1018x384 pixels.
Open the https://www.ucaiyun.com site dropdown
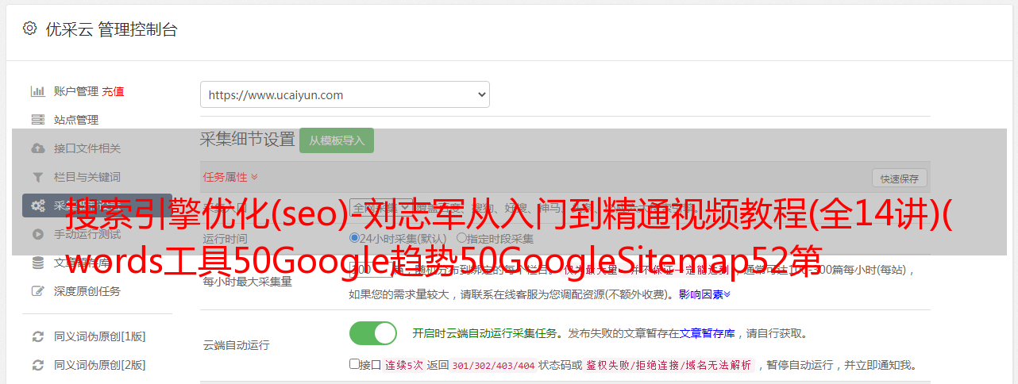[345, 94]
